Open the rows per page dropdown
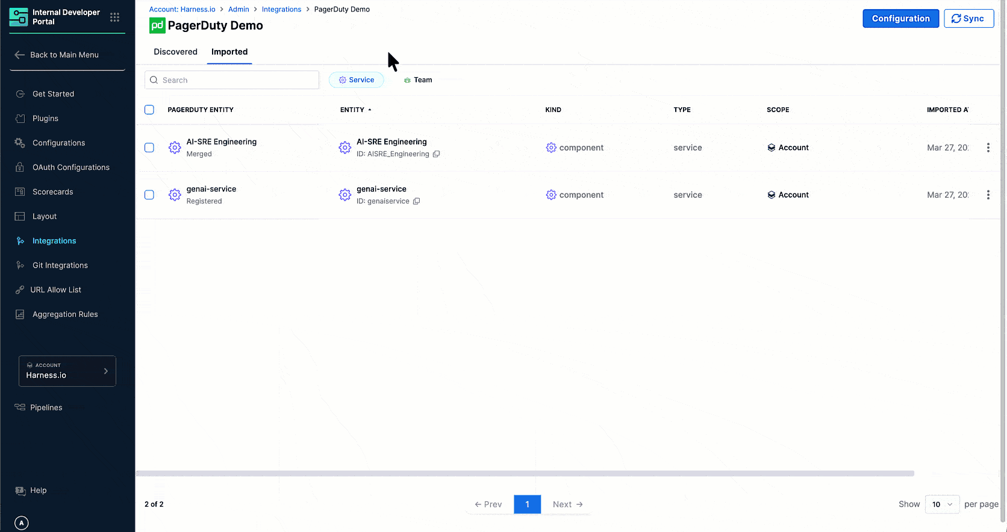This screenshot has width=1007, height=532. click(x=942, y=504)
